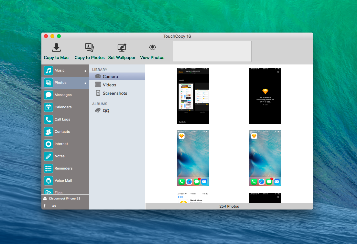Switch to the Messages label in sidebar
Viewport: 357px width, 244px height.
point(63,95)
